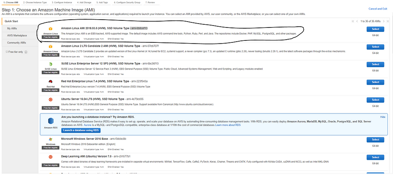This screenshot has height=179, width=393.
Task: Click AMI ID ami-6b8cef13
Action: click(140, 28)
